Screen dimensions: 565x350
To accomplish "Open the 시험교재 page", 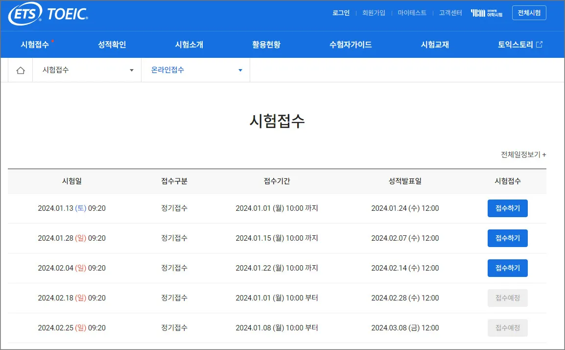I will [435, 44].
